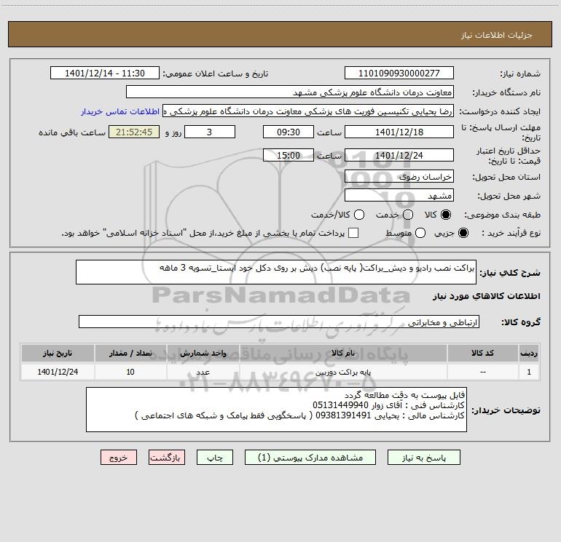Click the شماره نیاز number field
Image resolution: width=561 pixels, height=542 pixels.
pyautogui.click(x=399, y=73)
